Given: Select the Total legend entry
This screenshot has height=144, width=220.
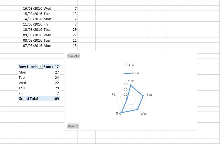Looking at the screenshot, I should coord(131,73).
